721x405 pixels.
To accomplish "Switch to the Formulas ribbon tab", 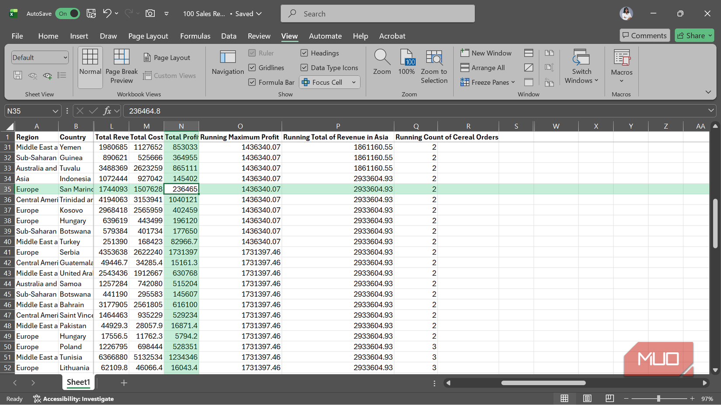I will (195, 36).
